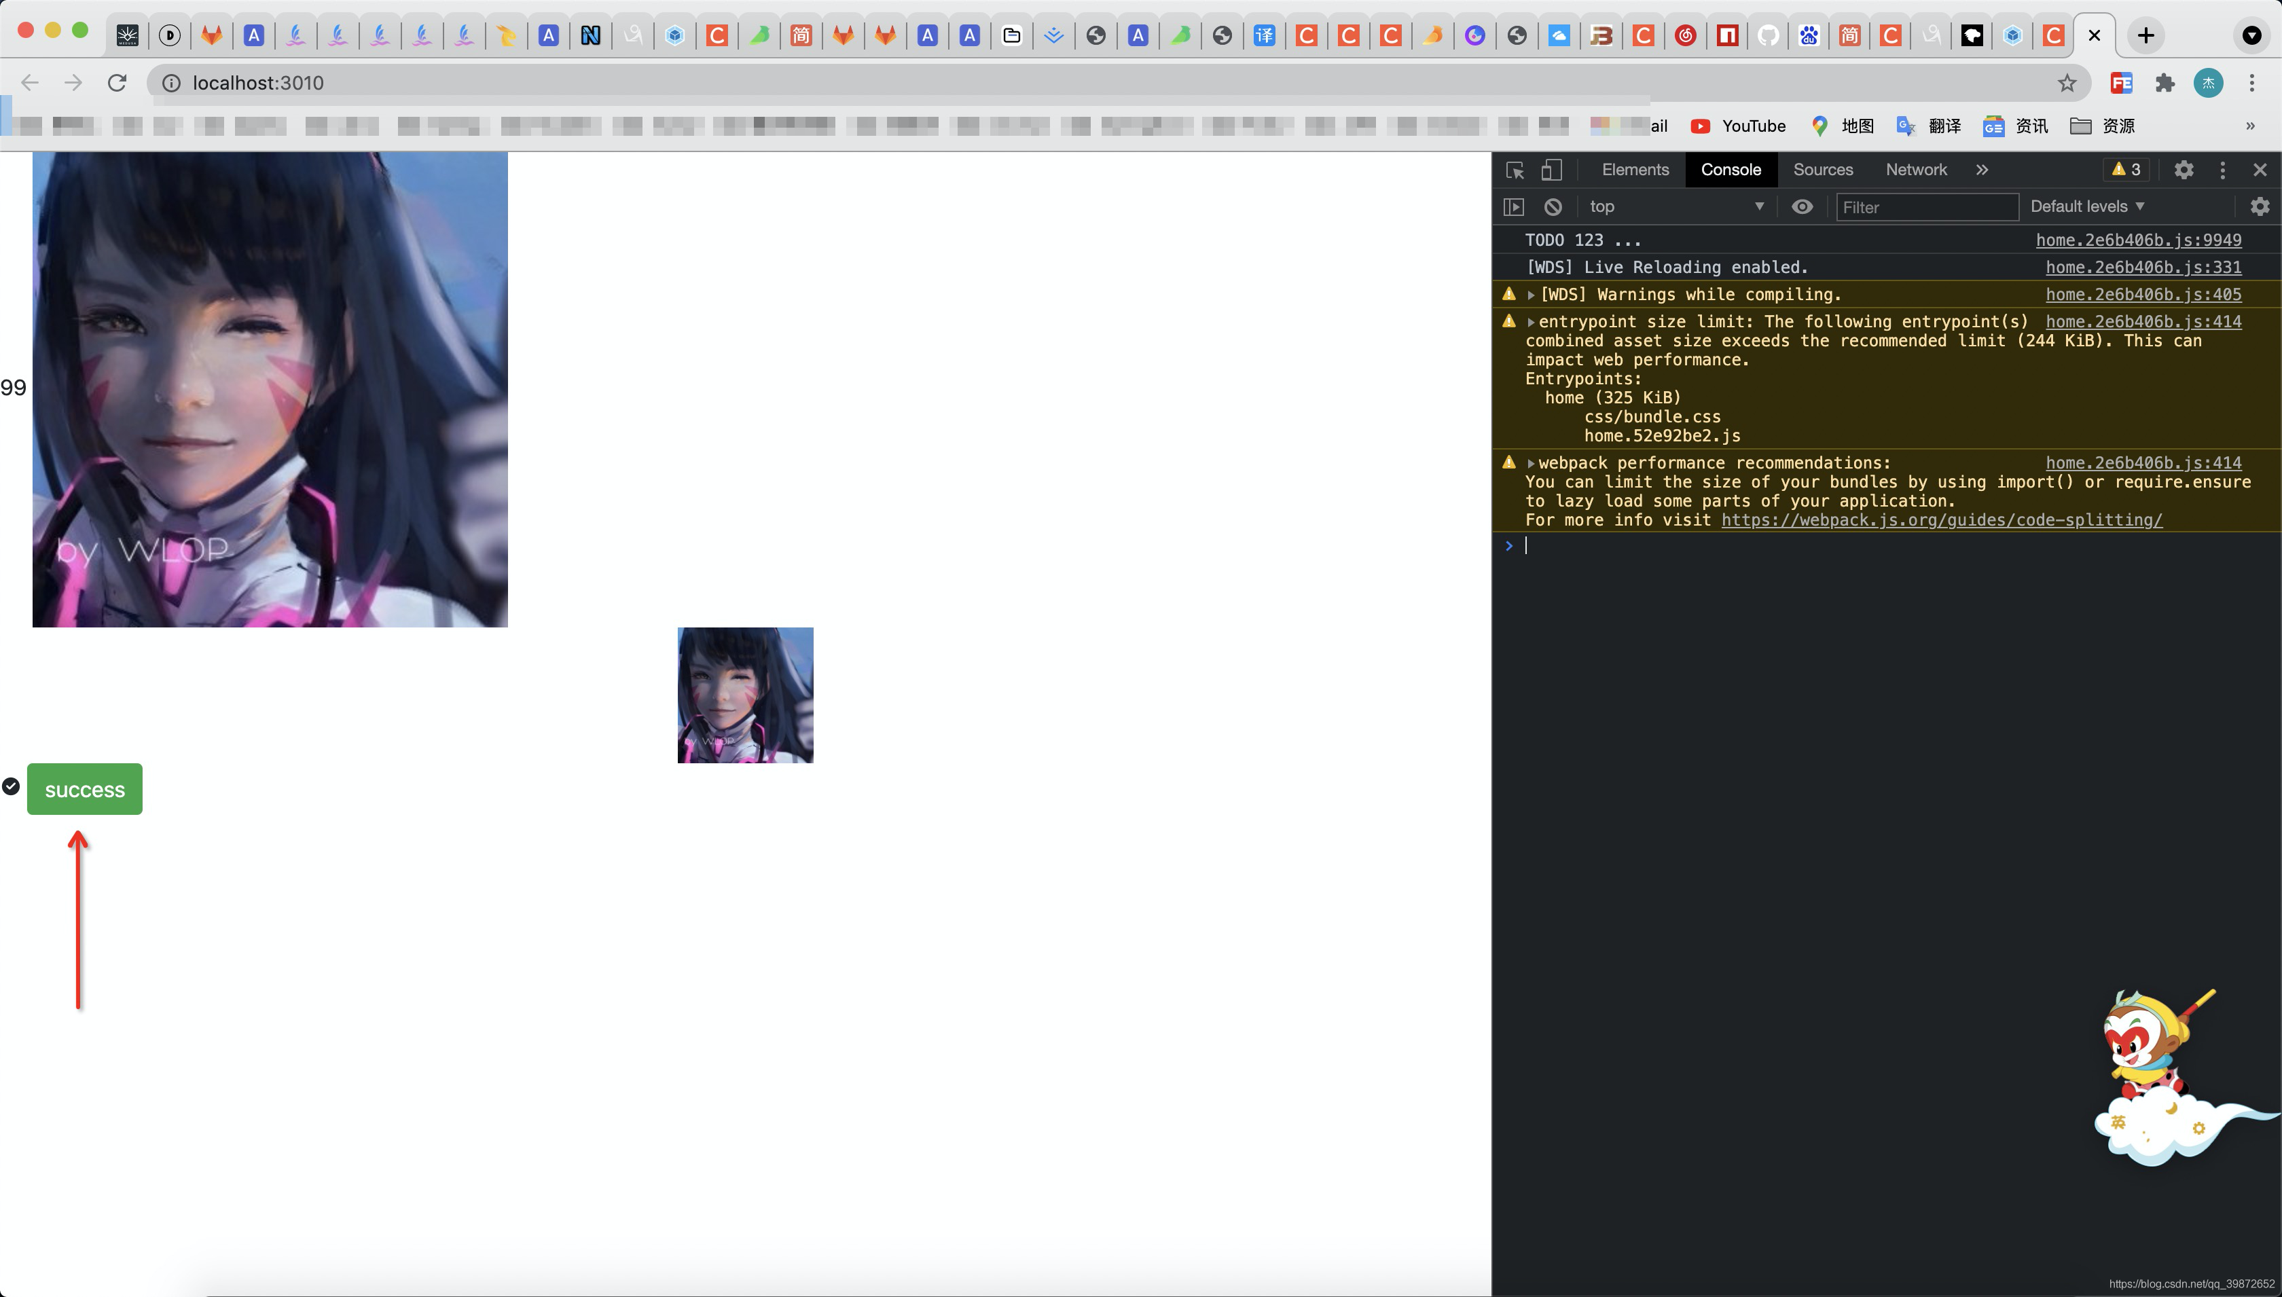Open source link home.2e6b406b.js:9949

(x=2138, y=240)
